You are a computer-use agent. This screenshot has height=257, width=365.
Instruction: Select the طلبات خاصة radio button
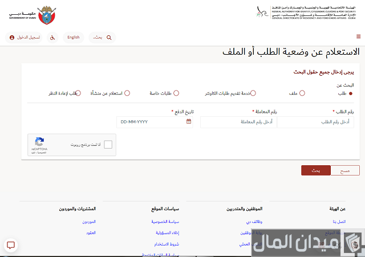click(176, 93)
